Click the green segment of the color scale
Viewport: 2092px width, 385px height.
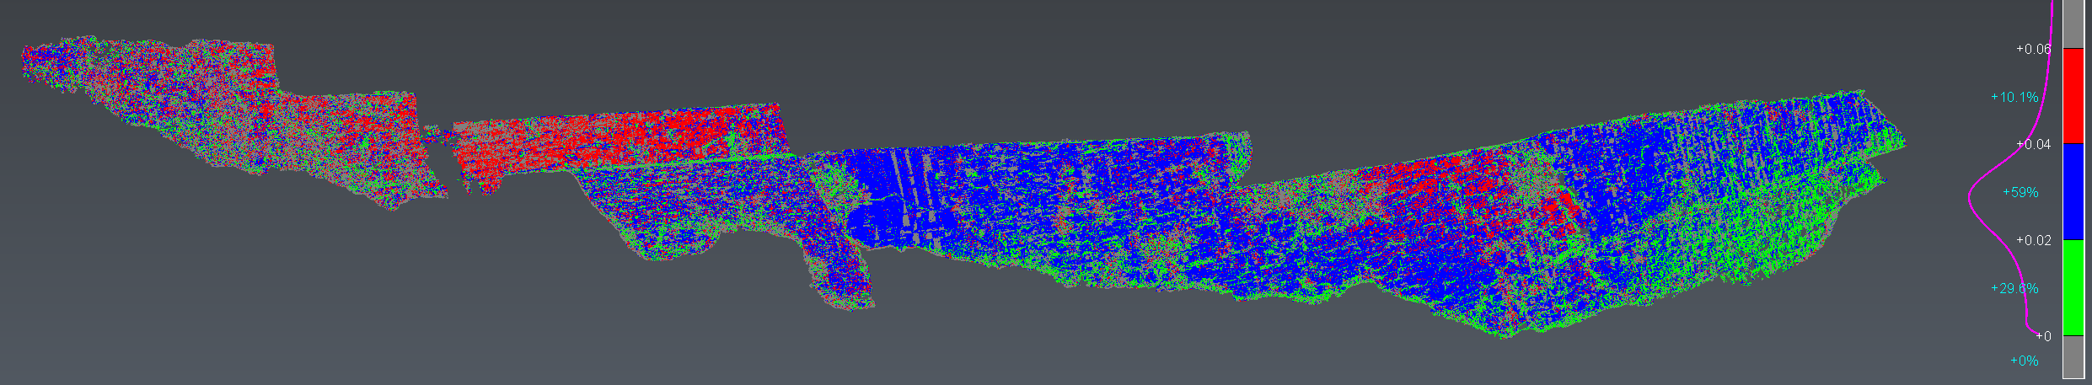(x=2073, y=287)
